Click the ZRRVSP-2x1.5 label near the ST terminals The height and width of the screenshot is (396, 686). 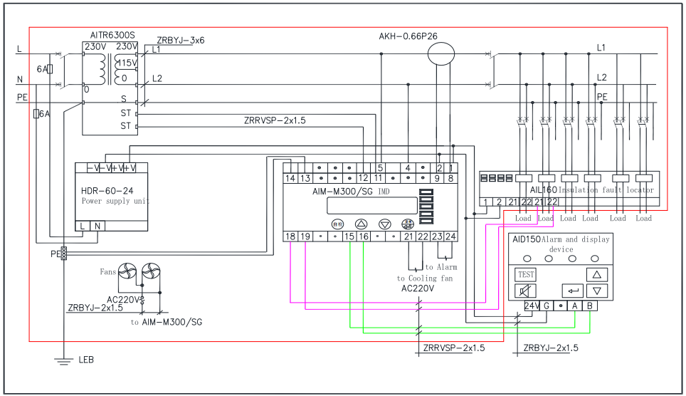pos(275,120)
